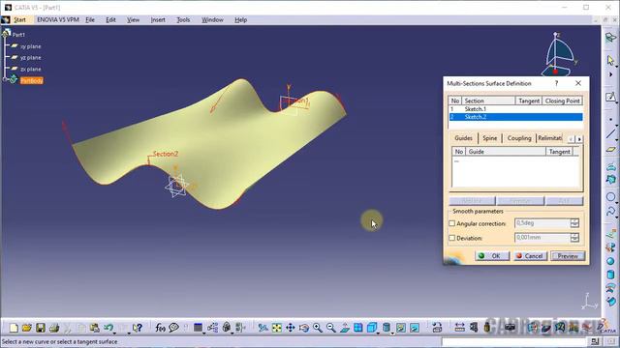Create a new document with New icon

tap(14, 328)
